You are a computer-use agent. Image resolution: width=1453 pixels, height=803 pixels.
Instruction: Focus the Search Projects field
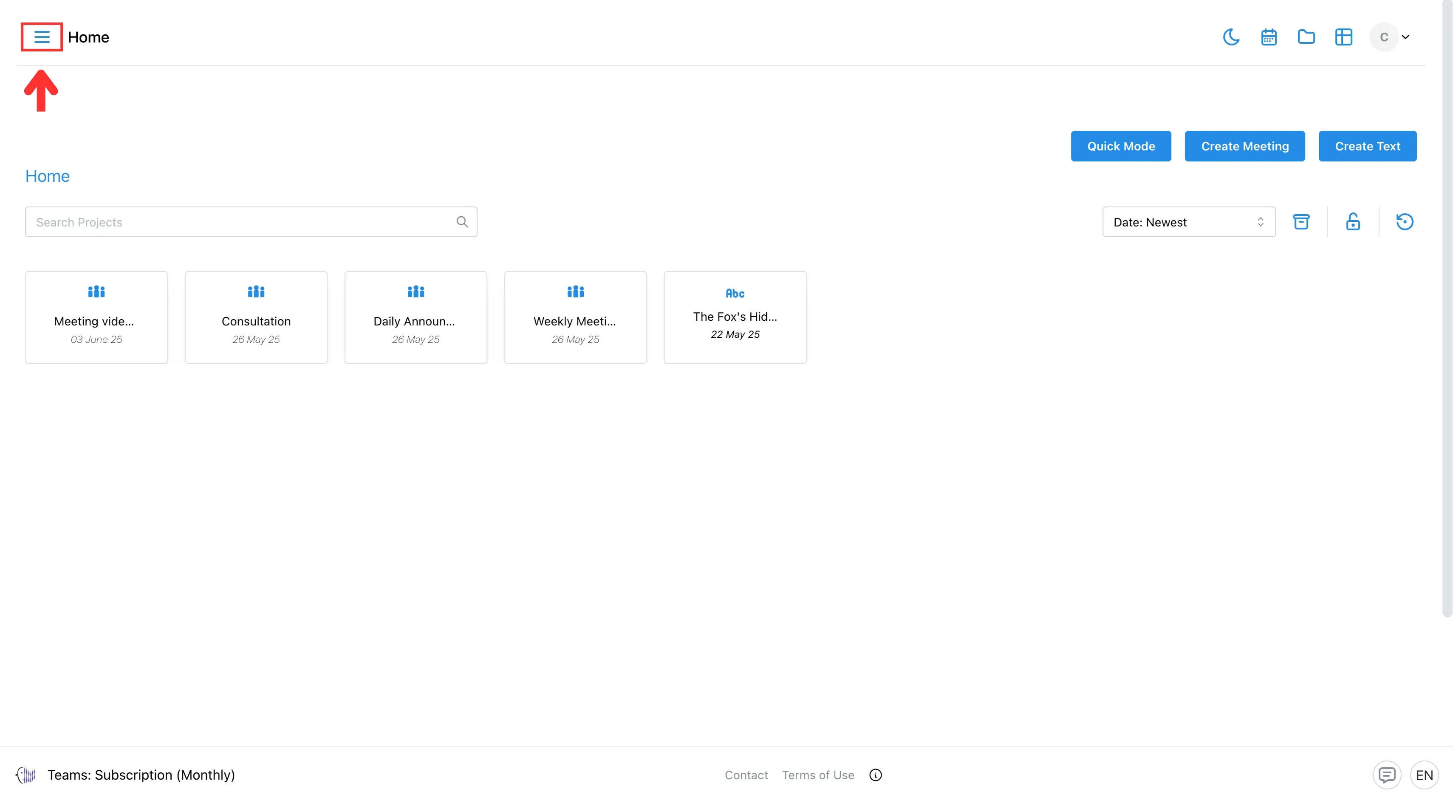coord(251,222)
